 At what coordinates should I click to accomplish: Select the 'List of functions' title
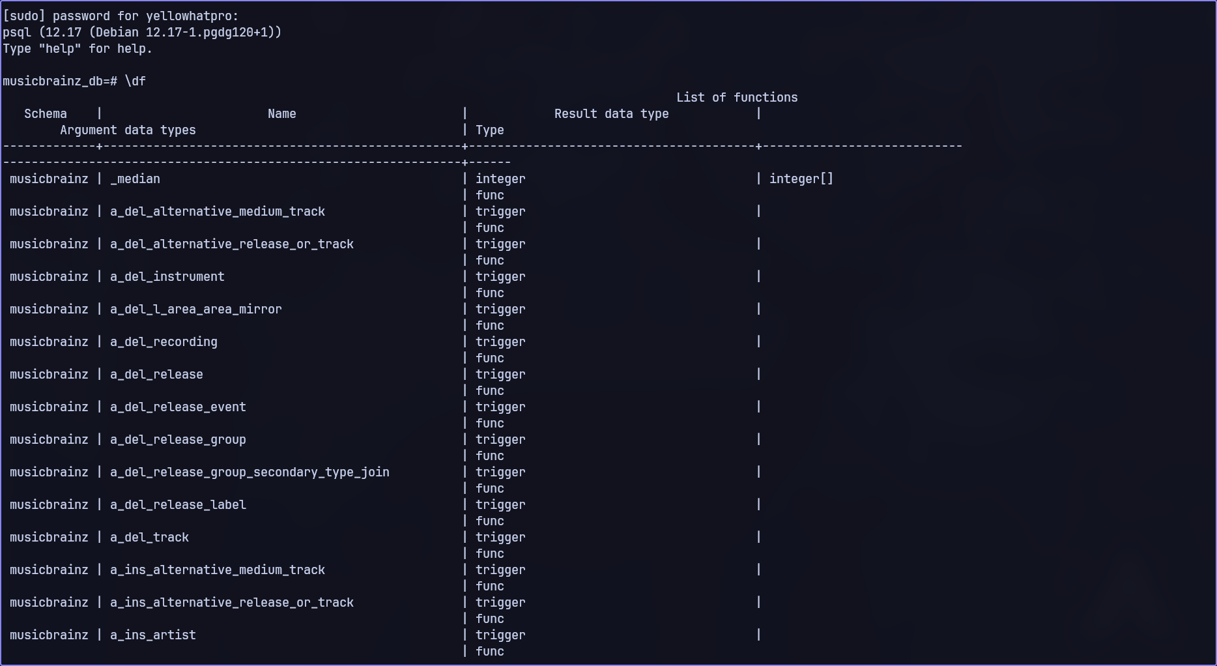coord(737,98)
